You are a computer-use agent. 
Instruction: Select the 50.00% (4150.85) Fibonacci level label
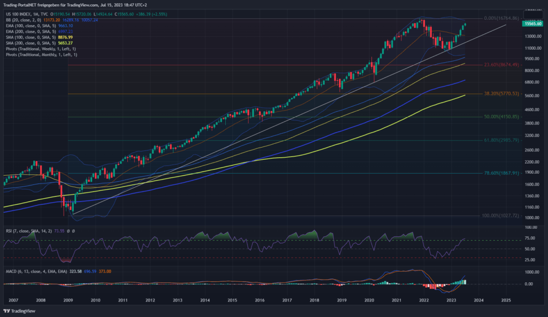(501, 117)
